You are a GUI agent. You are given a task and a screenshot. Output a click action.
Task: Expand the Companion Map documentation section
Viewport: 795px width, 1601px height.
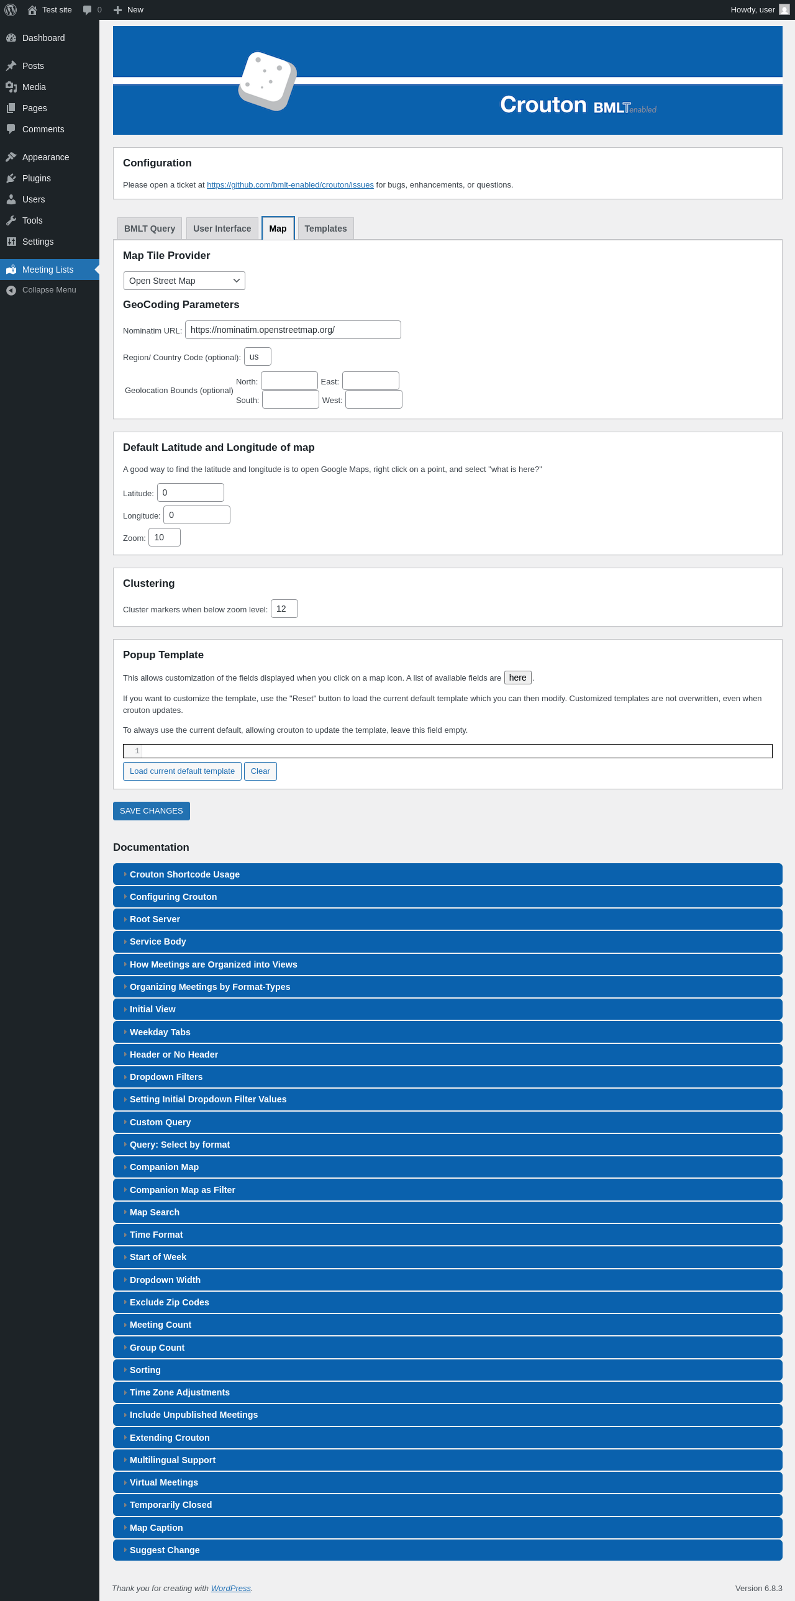(x=164, y=1167)
